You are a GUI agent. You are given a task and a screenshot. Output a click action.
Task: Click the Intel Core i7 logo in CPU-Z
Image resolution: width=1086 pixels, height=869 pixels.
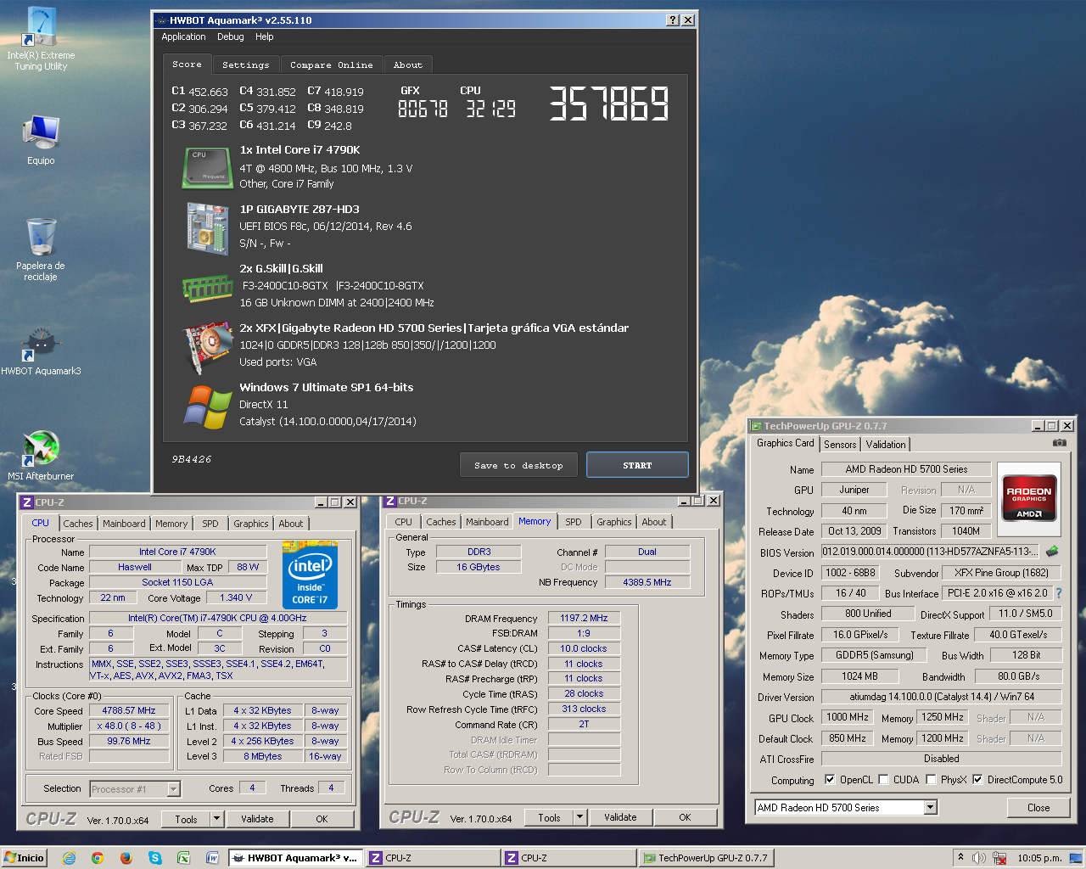click(311, 575)
